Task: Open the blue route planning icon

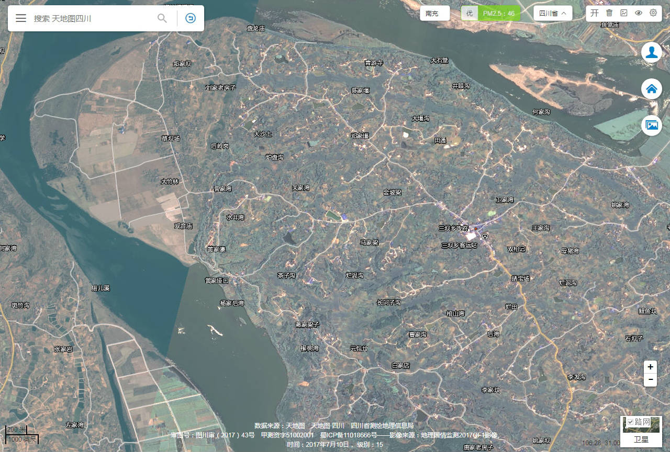Action: pyautogui.click(x=191, y=18)
